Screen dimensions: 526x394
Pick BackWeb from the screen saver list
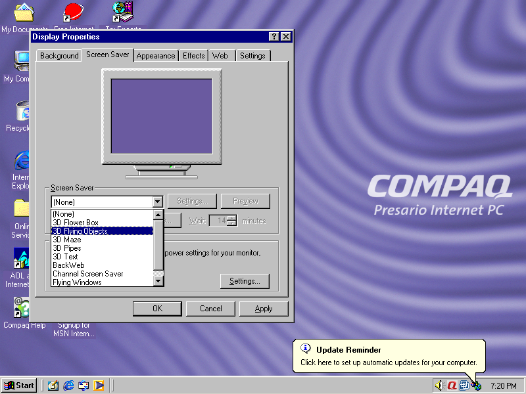(x=103, y=265)
